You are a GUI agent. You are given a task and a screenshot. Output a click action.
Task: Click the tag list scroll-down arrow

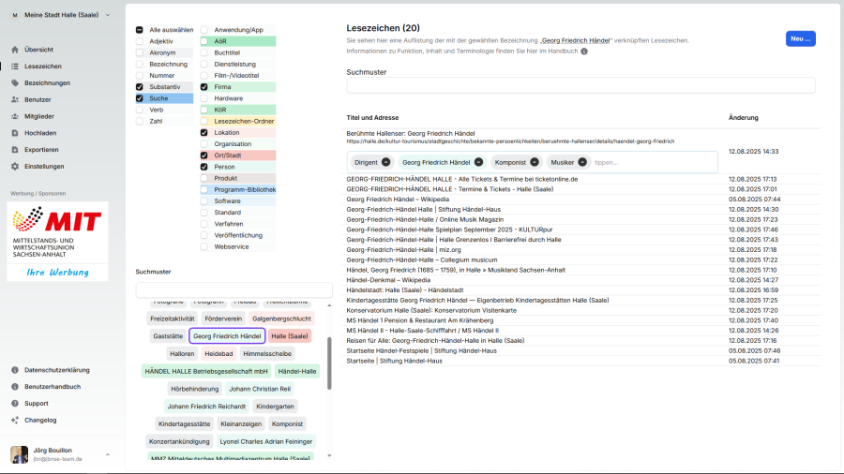tap(328, 456)
